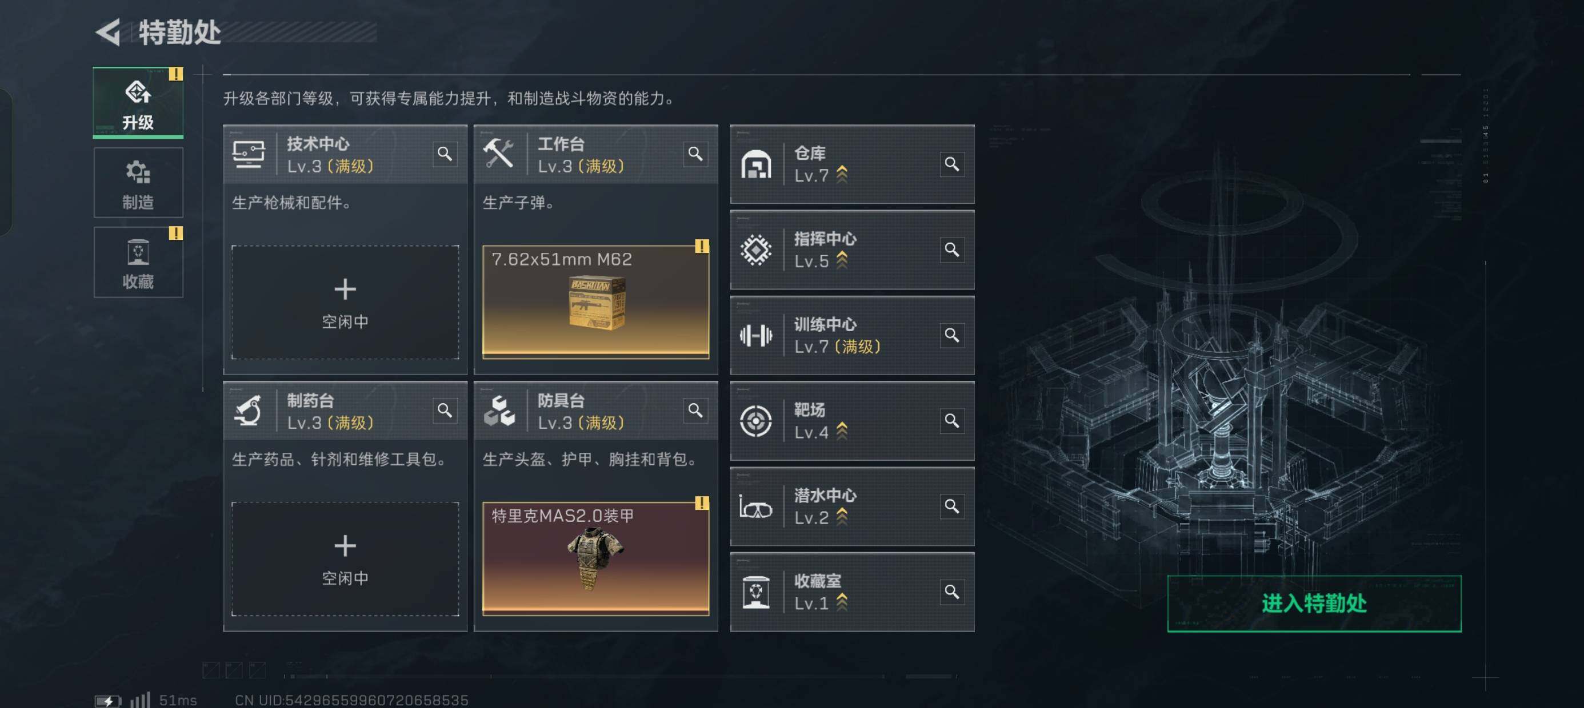Select the 训练中心 Lv.7 panel
The height and width of the screenshot is (708, 1584).
851,336
